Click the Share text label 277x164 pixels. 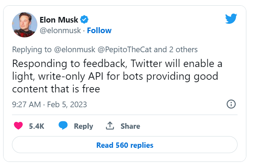tap(130, 126)
